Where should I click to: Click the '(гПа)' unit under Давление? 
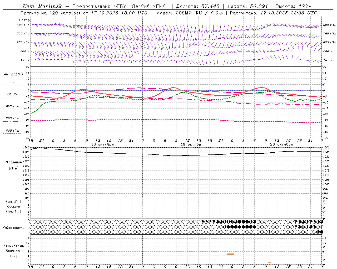(14, 168)
